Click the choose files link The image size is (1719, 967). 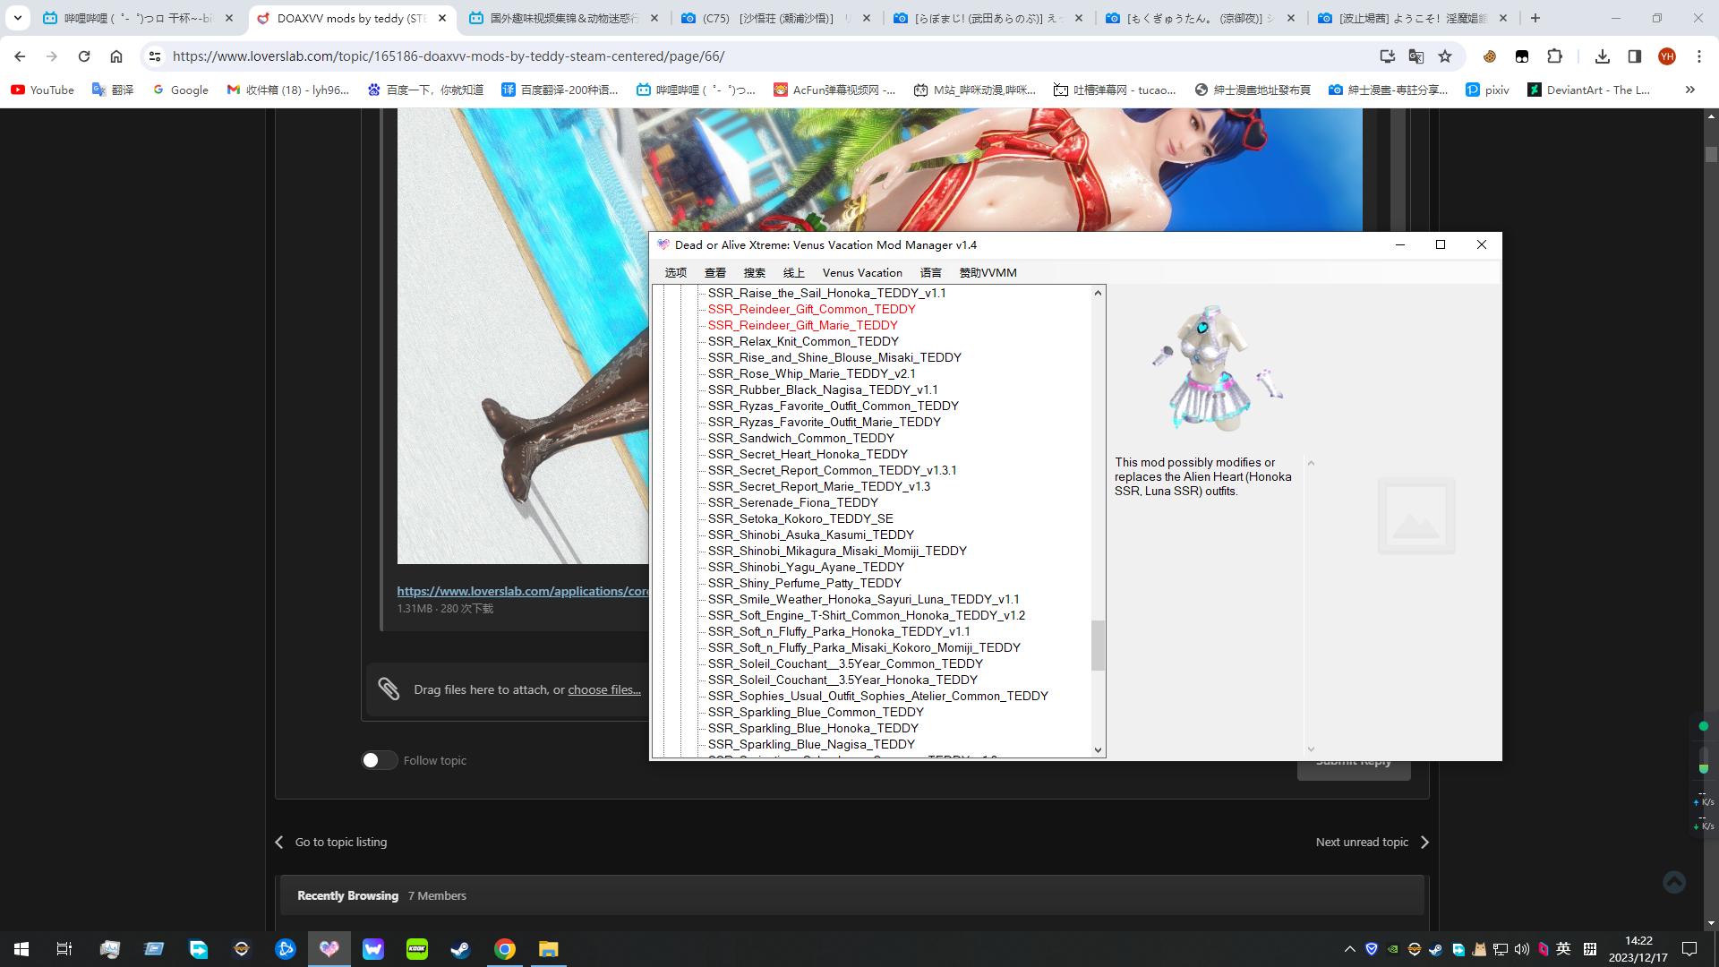[x=604, y=689]
